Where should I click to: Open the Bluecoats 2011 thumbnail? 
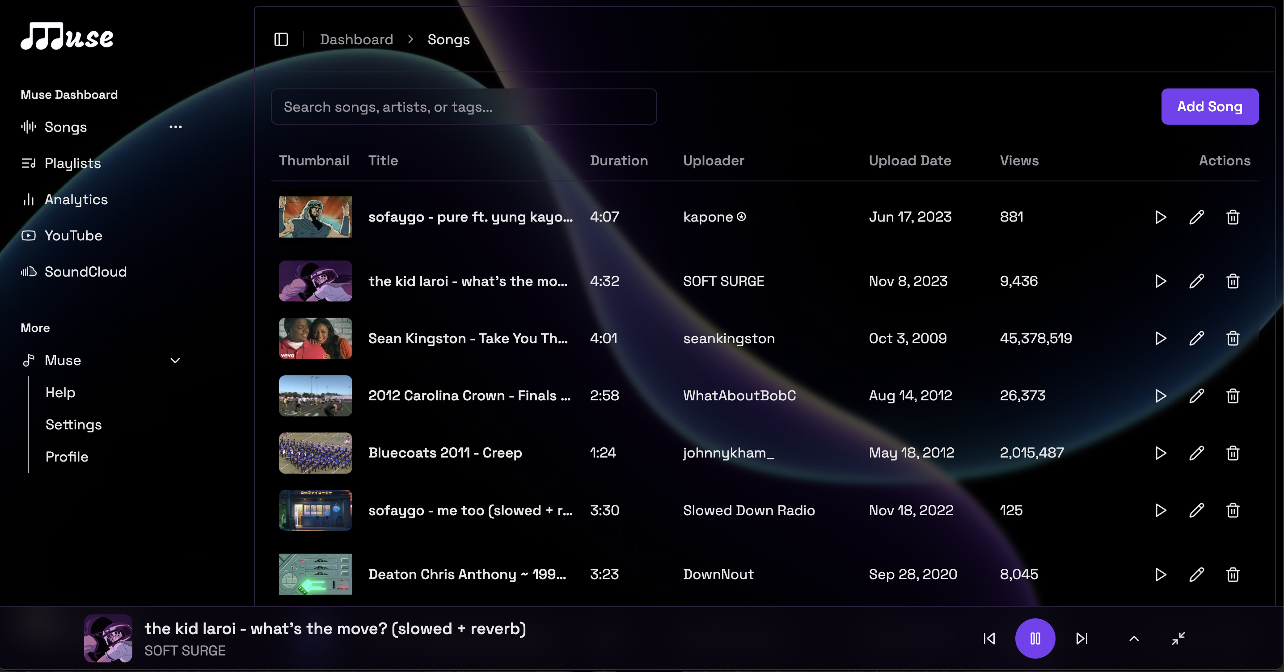click(316, 453)
